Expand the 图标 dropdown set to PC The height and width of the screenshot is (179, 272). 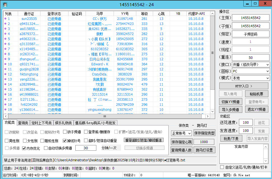click(x=251, y=71)
